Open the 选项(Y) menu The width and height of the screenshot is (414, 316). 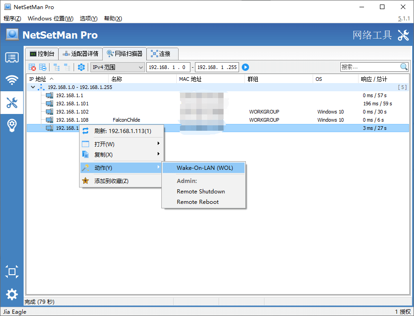[x=89, y=19]
